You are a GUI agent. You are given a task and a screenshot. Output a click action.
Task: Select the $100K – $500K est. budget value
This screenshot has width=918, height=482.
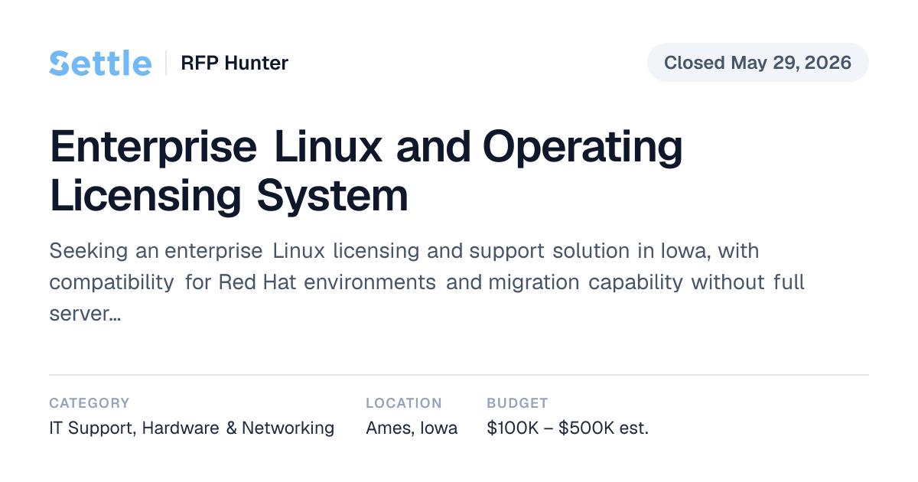(x=568, y=428)
